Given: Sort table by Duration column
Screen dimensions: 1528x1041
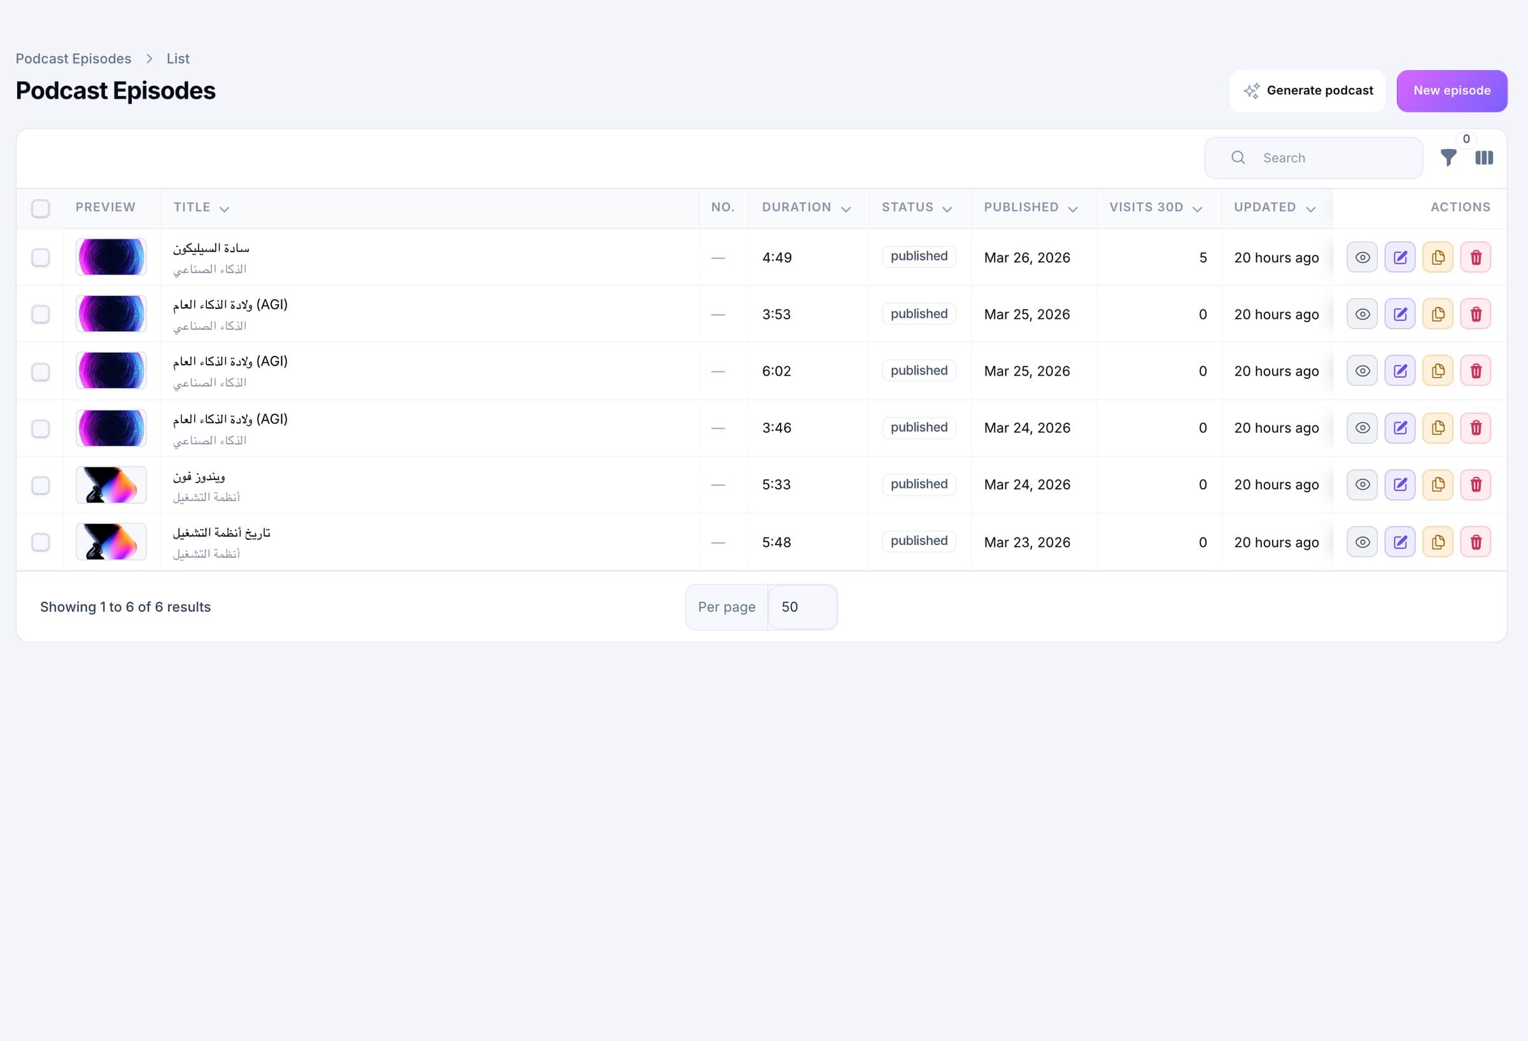Looking at the screenshot, I should [806, 208].
